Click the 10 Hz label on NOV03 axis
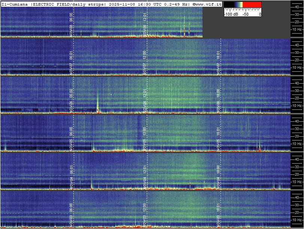Image resolution: width=304 pixels, height=229 pixels. pos(297,220)
